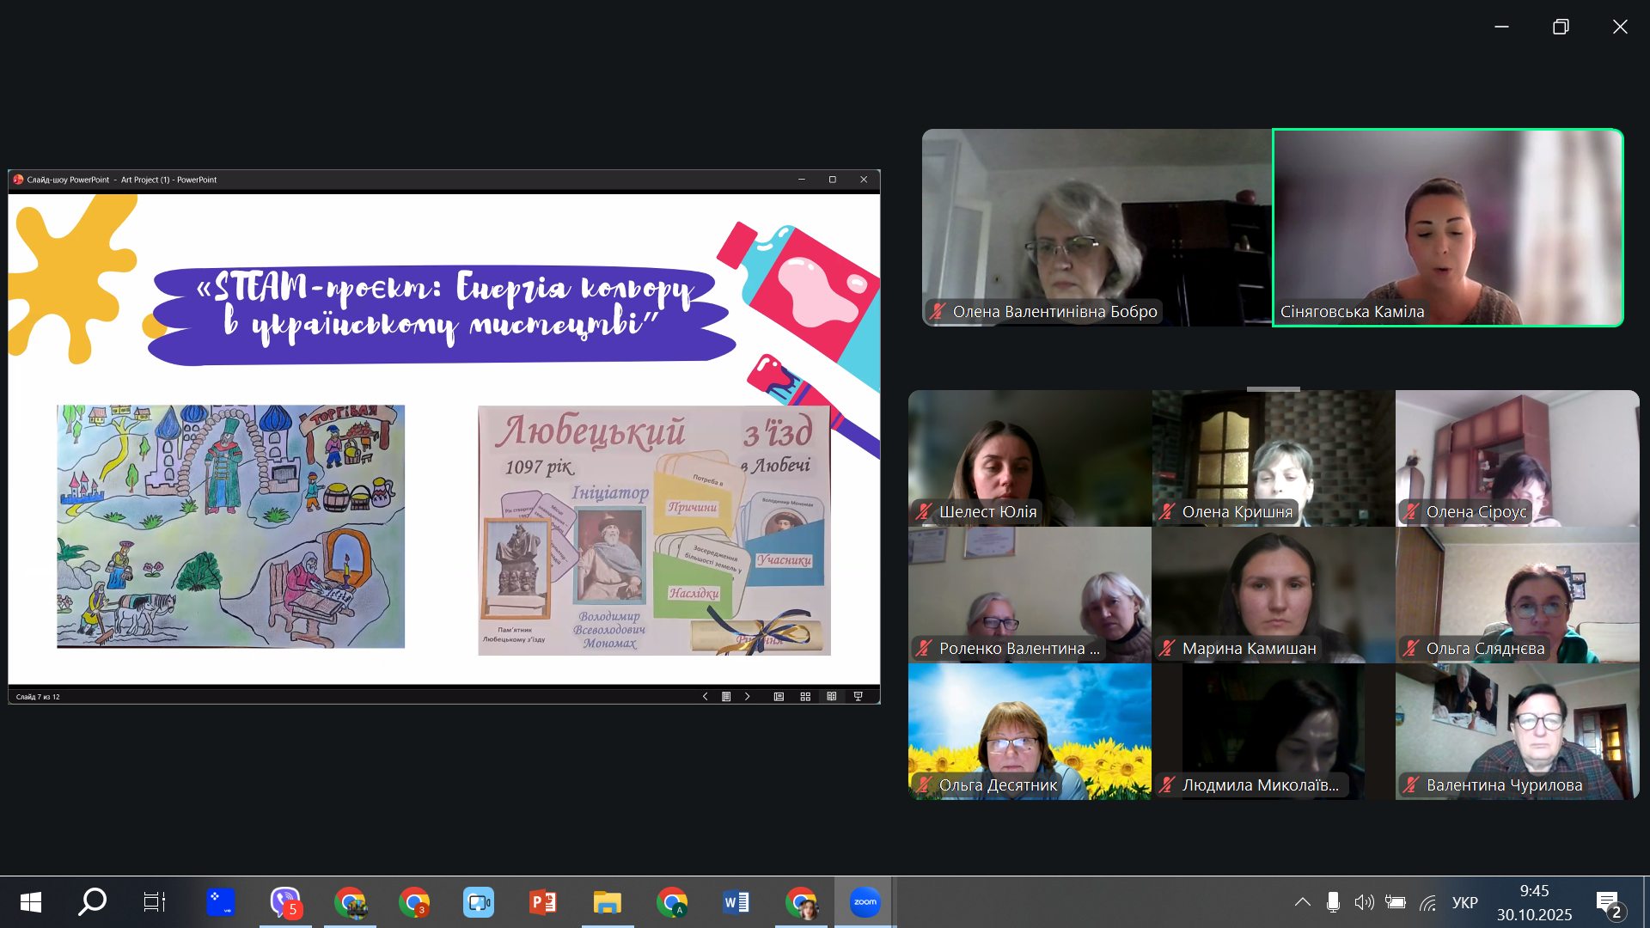Image resolution: width=1650 pixels, height=928 pixels.
Task: Open volume control in system tray
Action: tap(1364, 902)
